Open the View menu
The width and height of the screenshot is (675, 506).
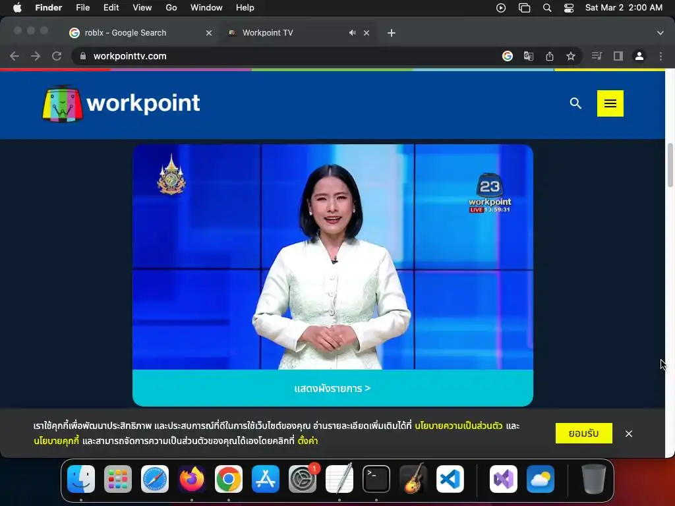pos(142,8)
